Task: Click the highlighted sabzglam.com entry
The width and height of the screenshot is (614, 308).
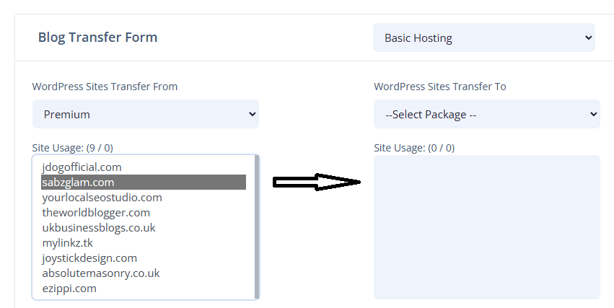Action: (x=144, y=182)
